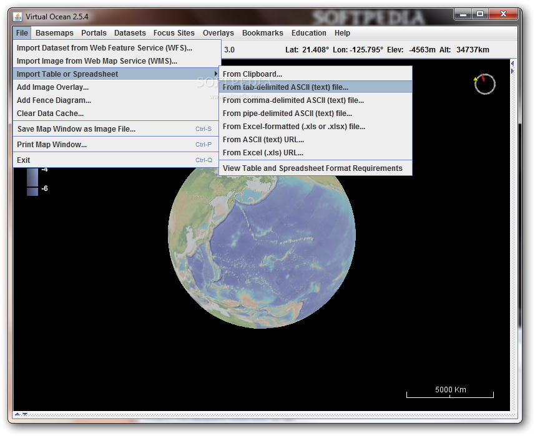
Task: Select From Clipboard import option
Action: pos(315,74)
